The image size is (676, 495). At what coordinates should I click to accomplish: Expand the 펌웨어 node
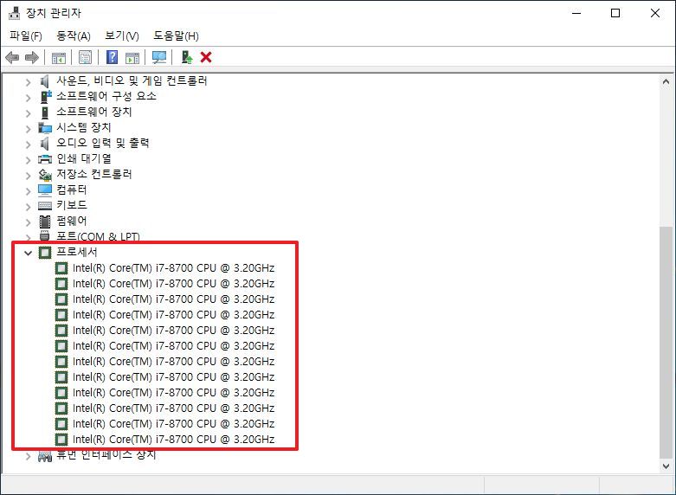[28, 222]
